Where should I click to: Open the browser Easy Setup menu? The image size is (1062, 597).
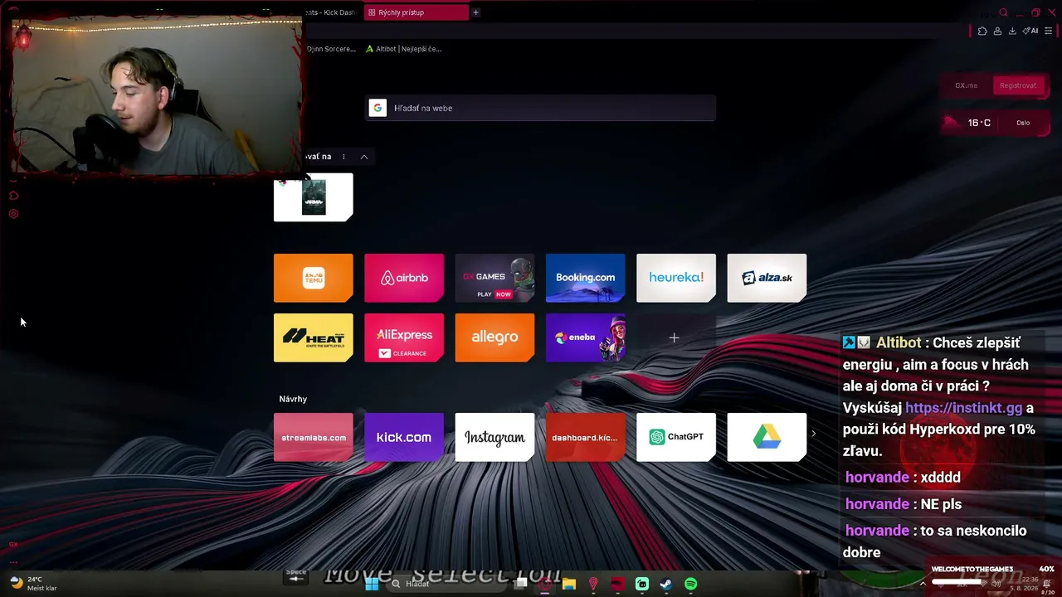coord(1049,31)
